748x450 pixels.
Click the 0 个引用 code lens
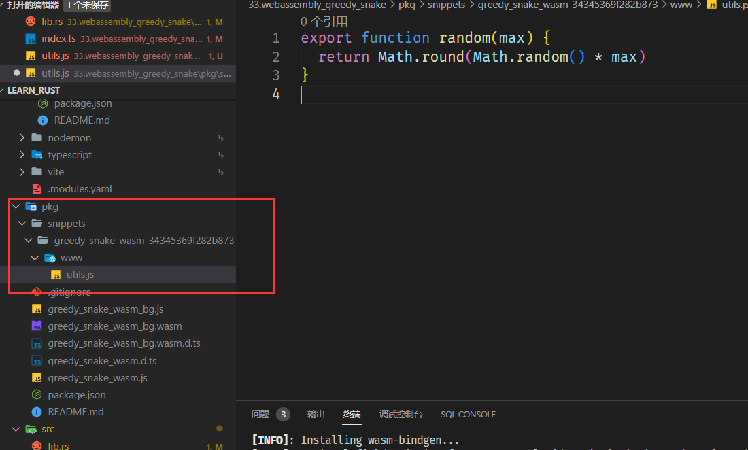[x=324, y=22]
